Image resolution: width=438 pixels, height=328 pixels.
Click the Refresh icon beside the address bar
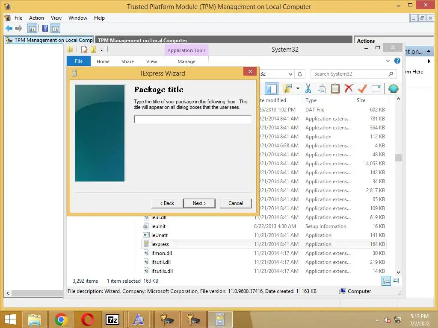300,74
